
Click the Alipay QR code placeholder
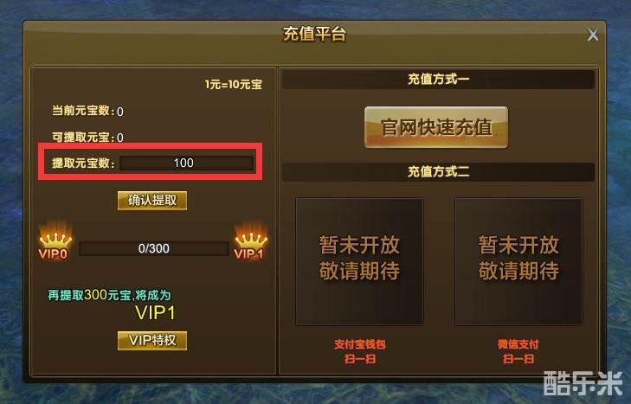(x=359, y=261)
